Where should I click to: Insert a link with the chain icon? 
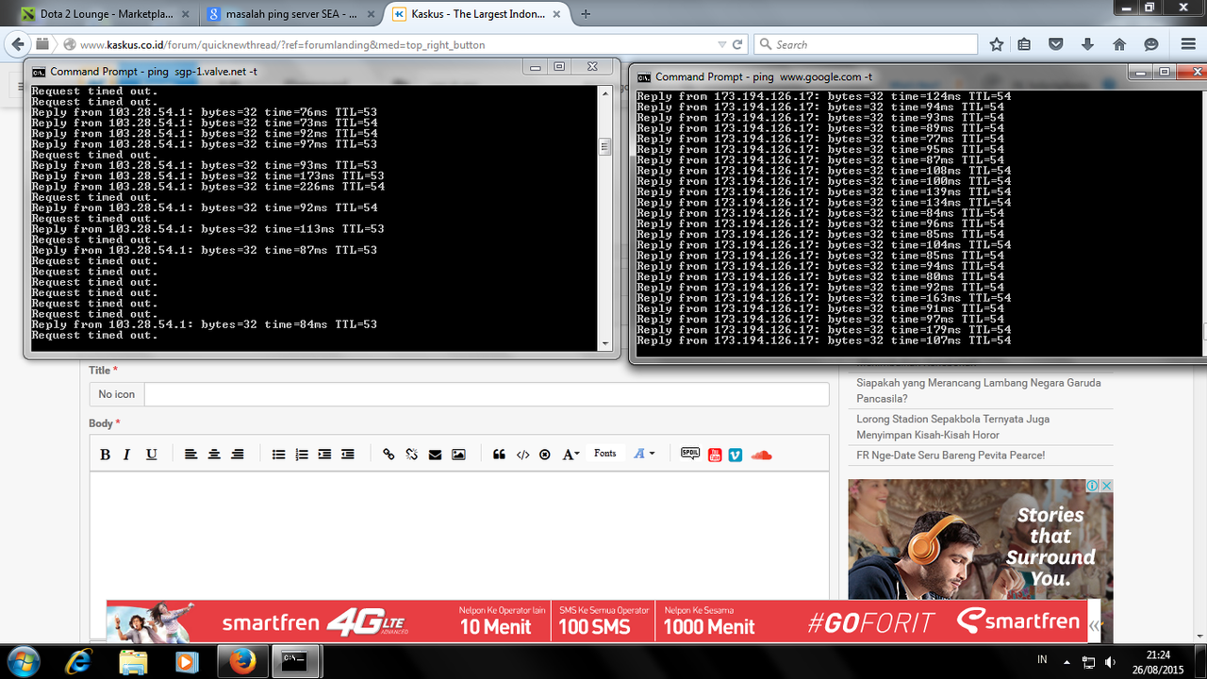coord(389,455)
